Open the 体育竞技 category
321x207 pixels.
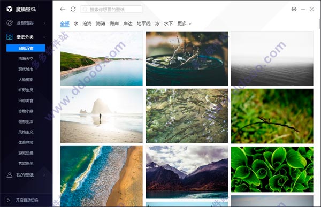26,142
